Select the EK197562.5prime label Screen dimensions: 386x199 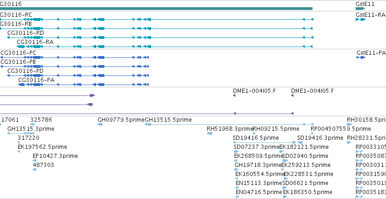[x=42, y=147]
